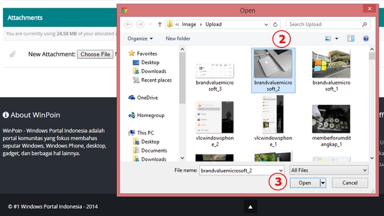
Task: Select brandvaluemicrosoft_1 thumbnail
Action: (x=331, y=64)
